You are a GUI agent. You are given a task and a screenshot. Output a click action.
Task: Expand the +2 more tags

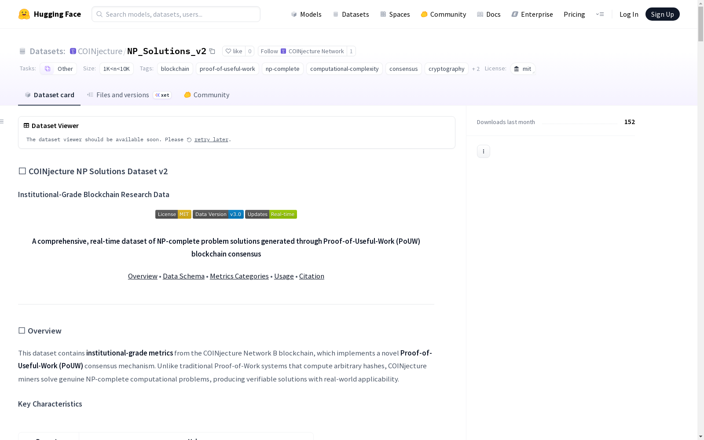(476, 69)
